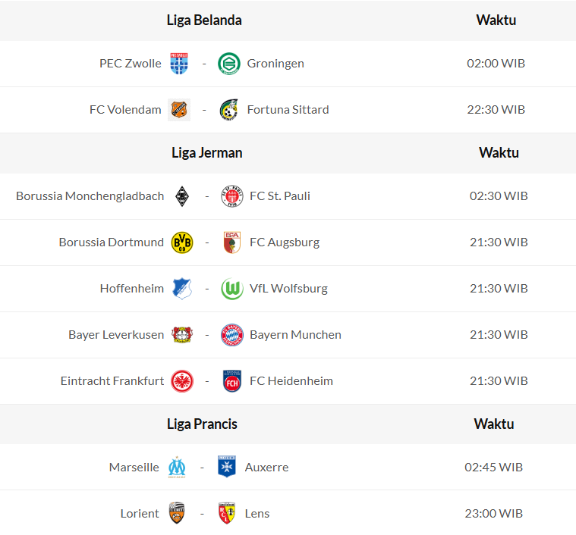Select the Auxerre team name
The image size is (576, 535).
pyautogui.click(x=266, y=468)
